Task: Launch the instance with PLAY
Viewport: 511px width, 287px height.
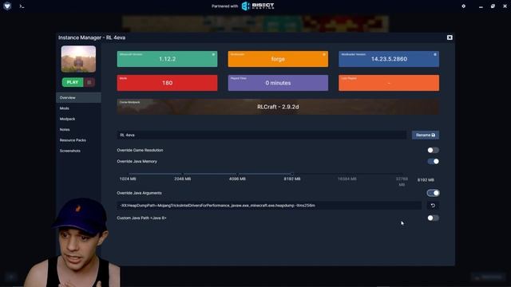Action: (x=73, y=82)
